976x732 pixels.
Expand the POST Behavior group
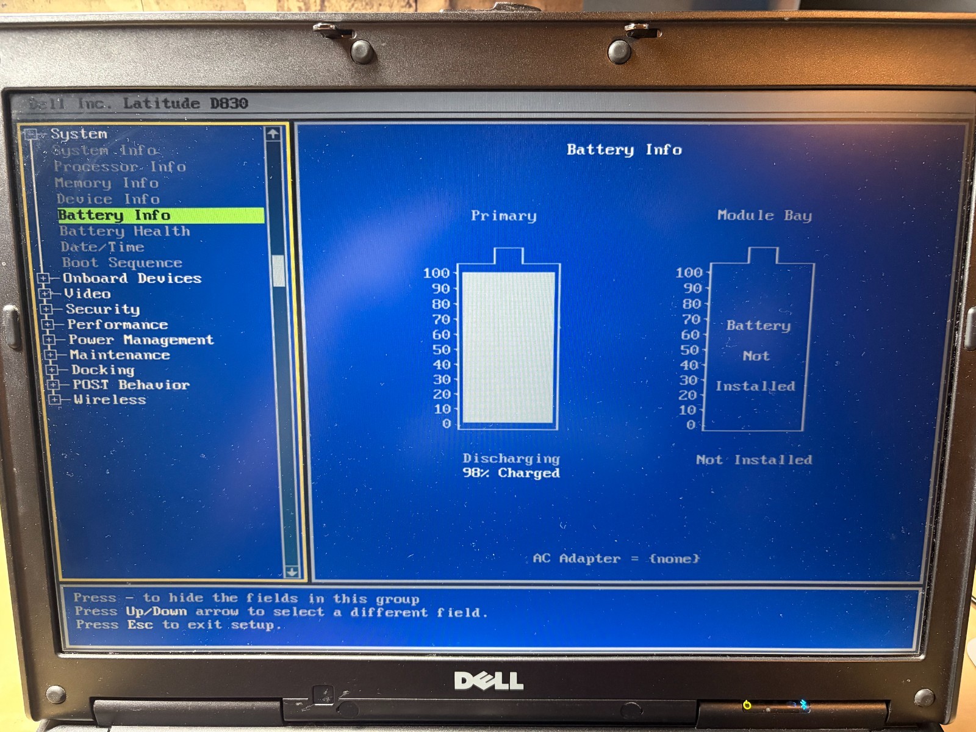coord(53,385)
